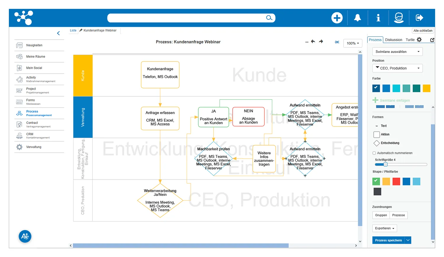The height and width of the screenshot is (257, 444).
Task: Enable Automatisch nummerieren checkbox
Action: point(374,153)
